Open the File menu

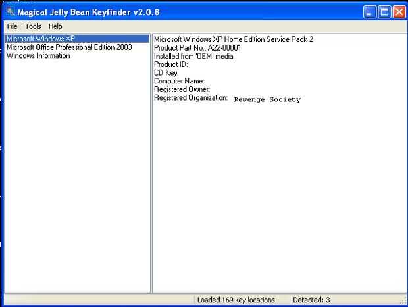point(13,26)
